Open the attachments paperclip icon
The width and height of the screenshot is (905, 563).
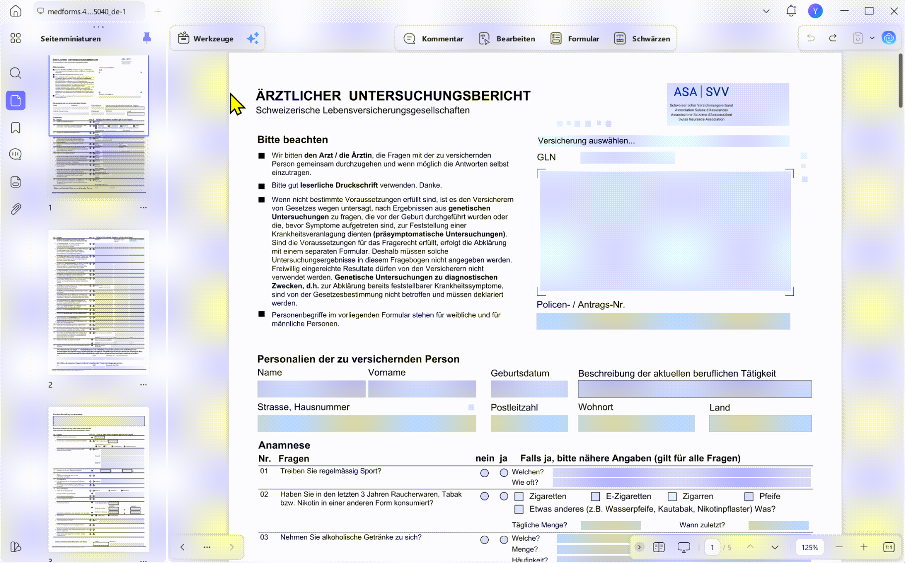15,209
